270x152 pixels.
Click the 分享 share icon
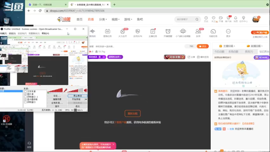[x=191, y=57]
